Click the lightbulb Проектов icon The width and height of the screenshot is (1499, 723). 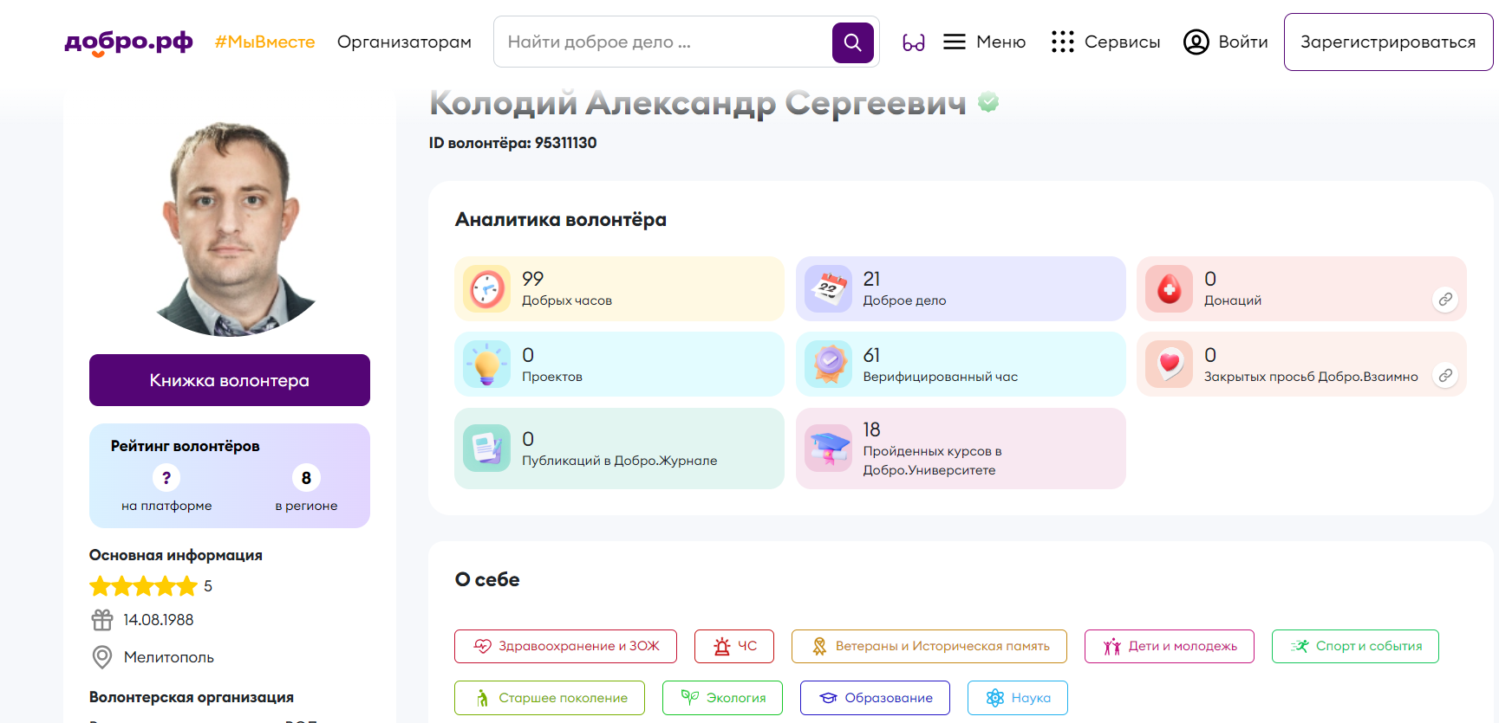[x=487, y=364]
